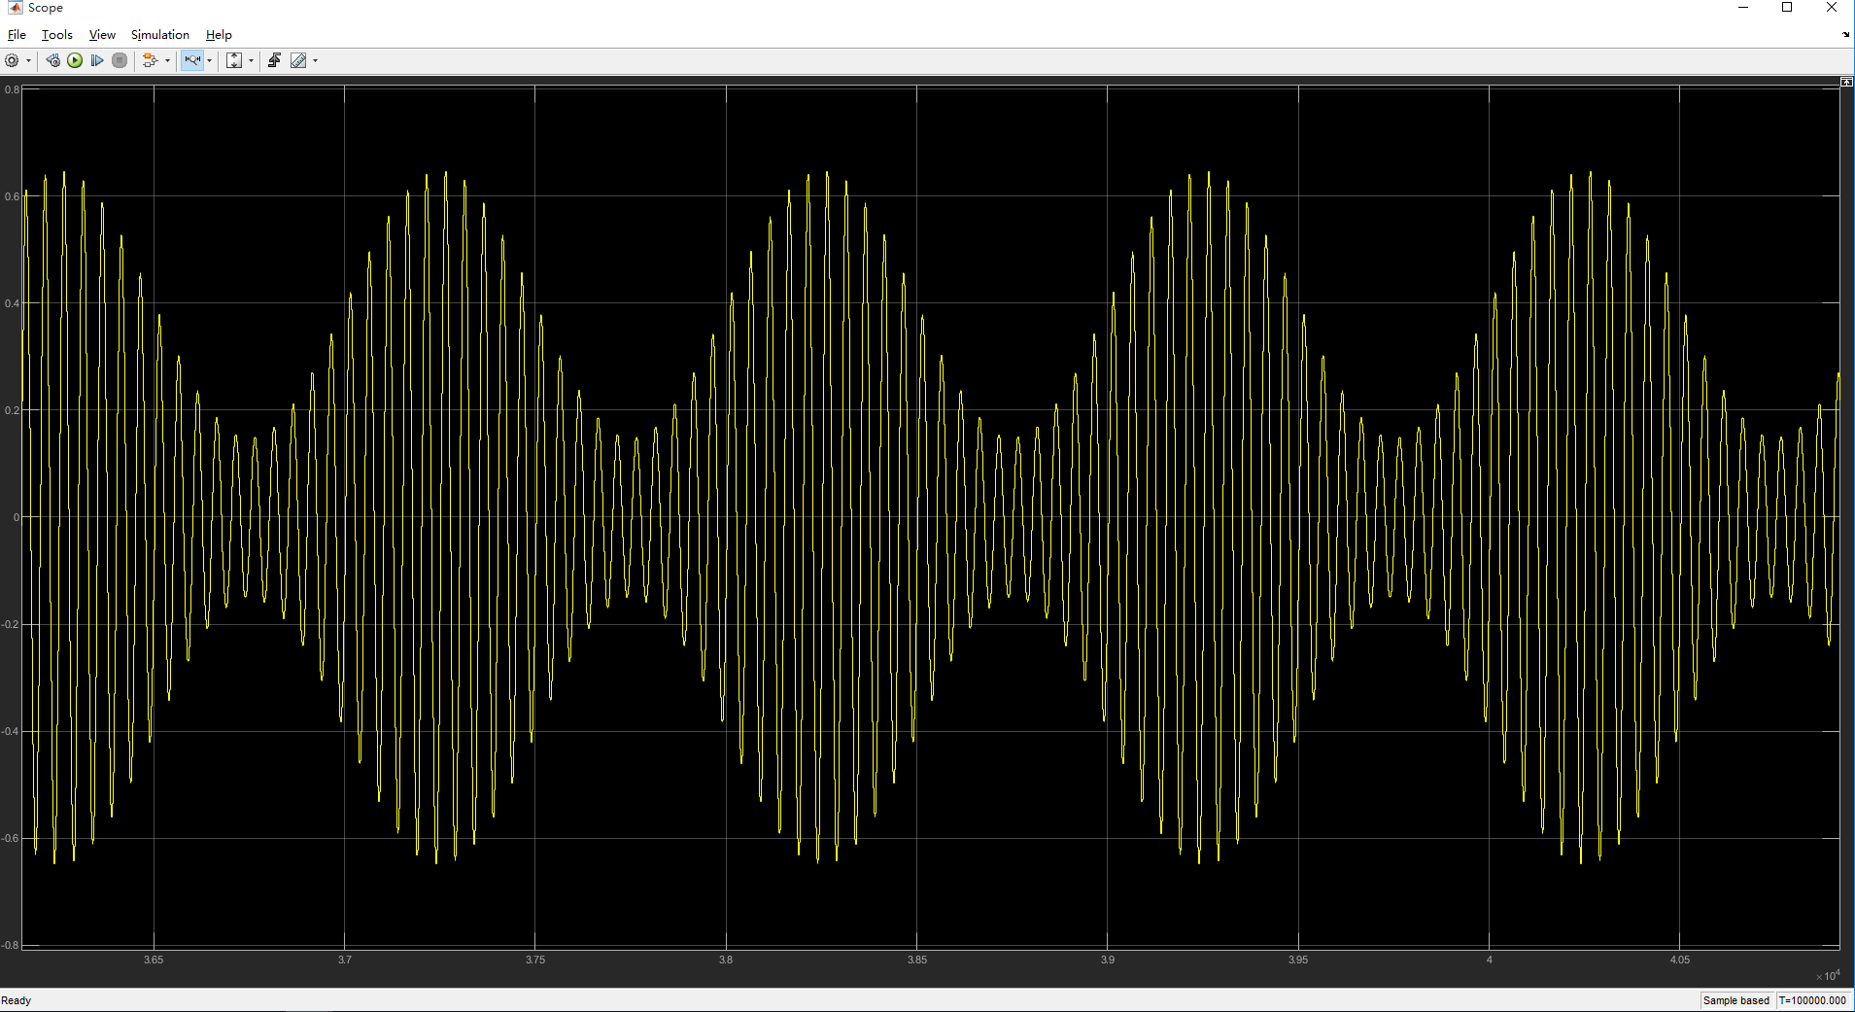
Task: Open the View menu
Action: [x=102, y=35]
